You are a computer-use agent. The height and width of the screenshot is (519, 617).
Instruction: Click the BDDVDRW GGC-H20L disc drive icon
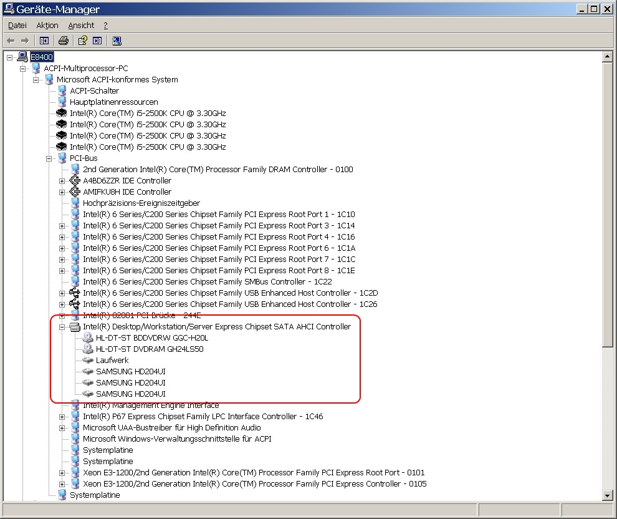point(88,338)
